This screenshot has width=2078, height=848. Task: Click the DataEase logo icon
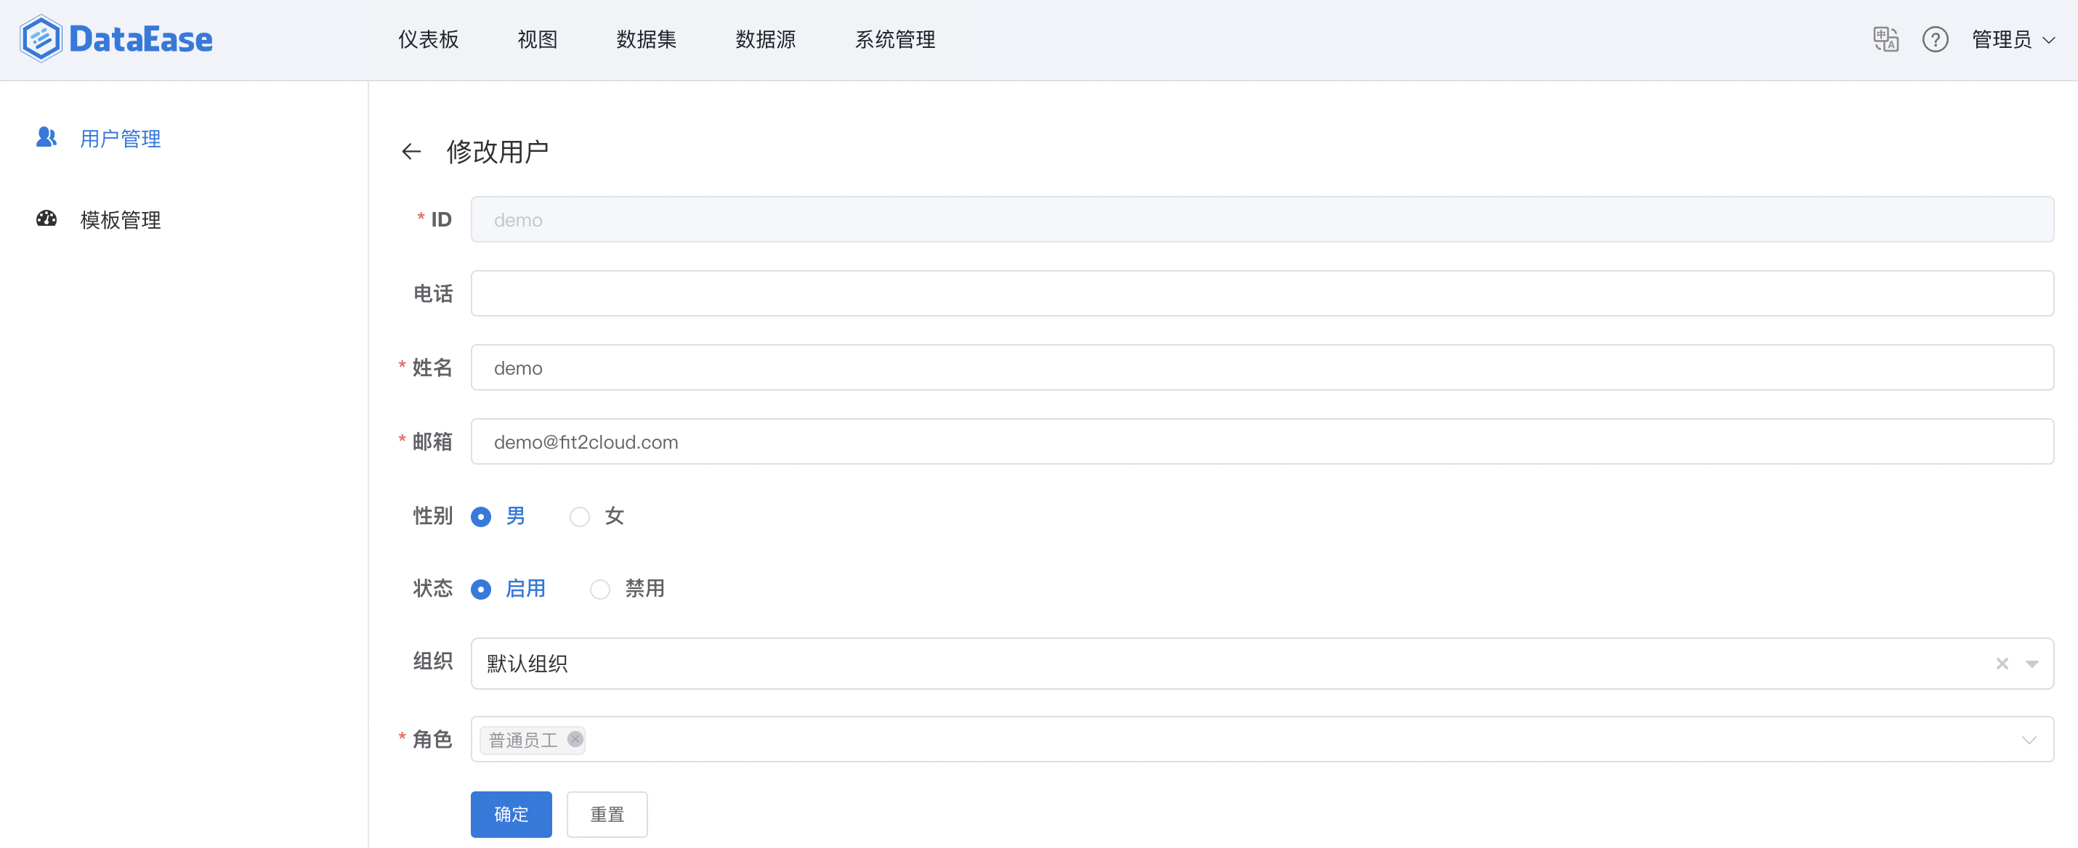(x=41, y=38)
